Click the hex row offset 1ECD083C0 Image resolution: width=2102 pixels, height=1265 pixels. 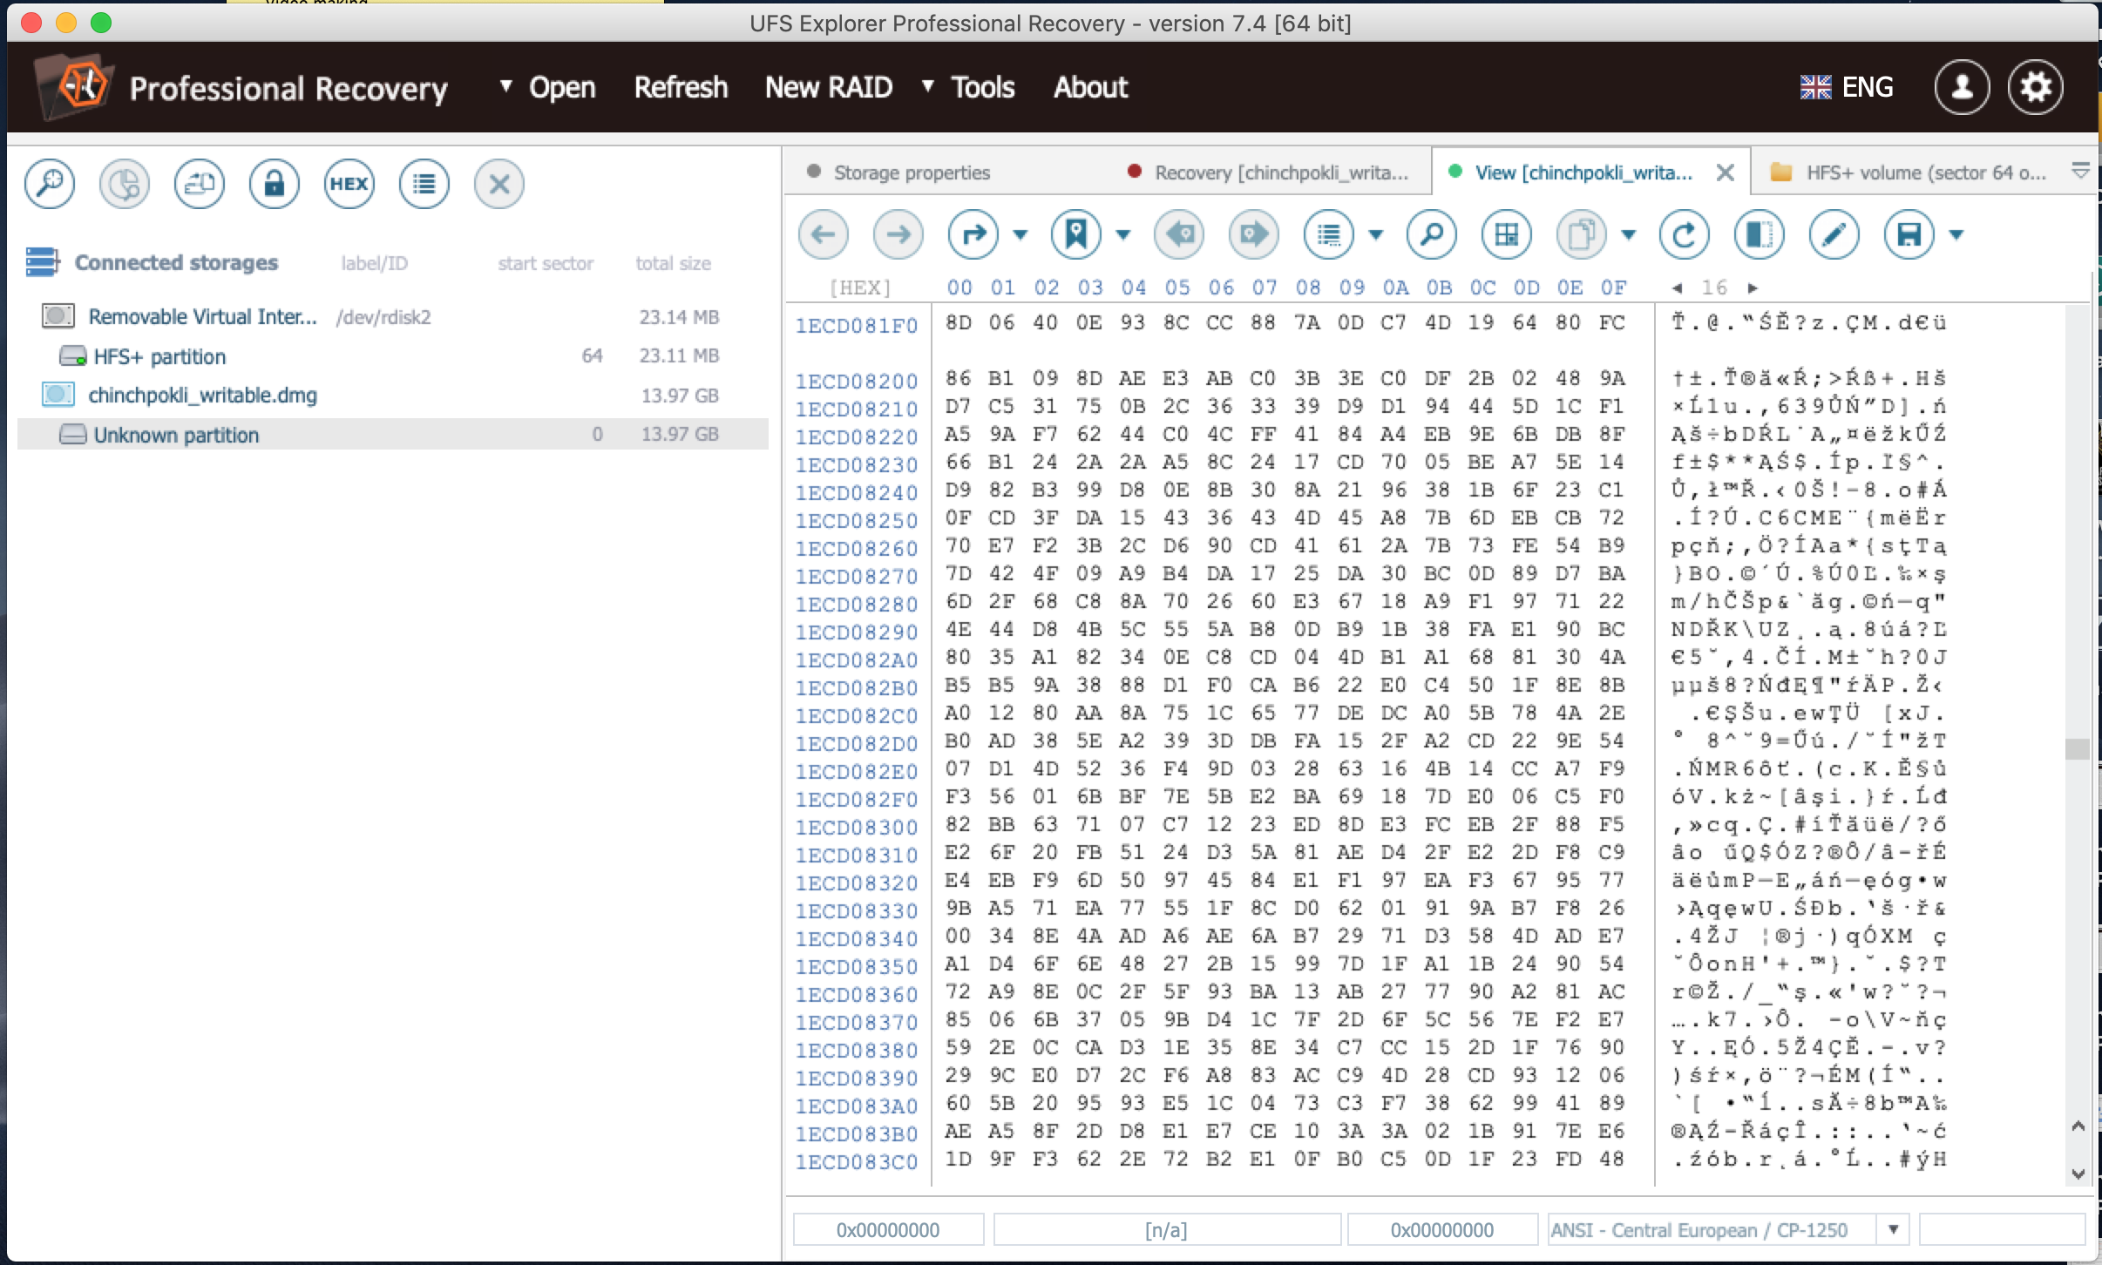(857, 1161)
